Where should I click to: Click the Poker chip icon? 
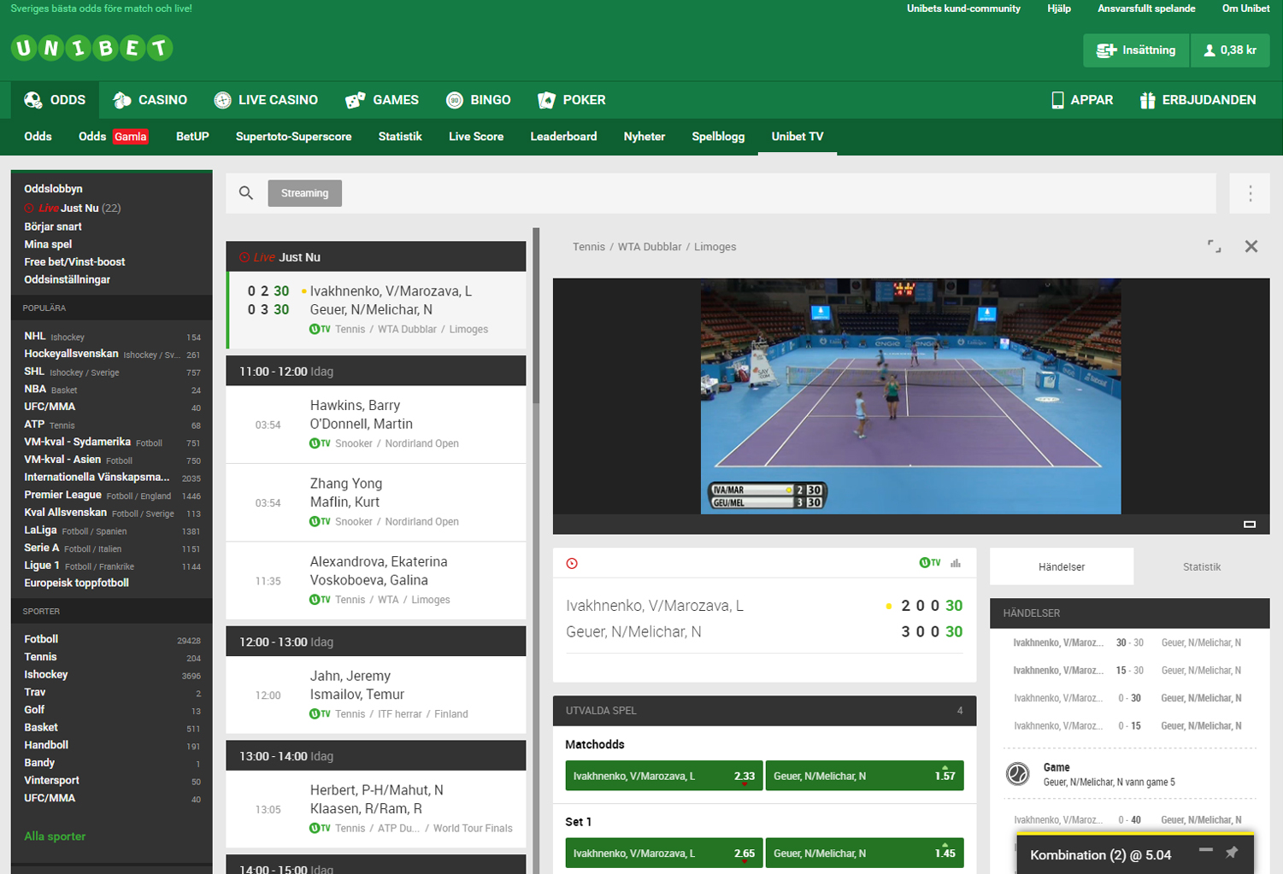(x=545, y=99)
